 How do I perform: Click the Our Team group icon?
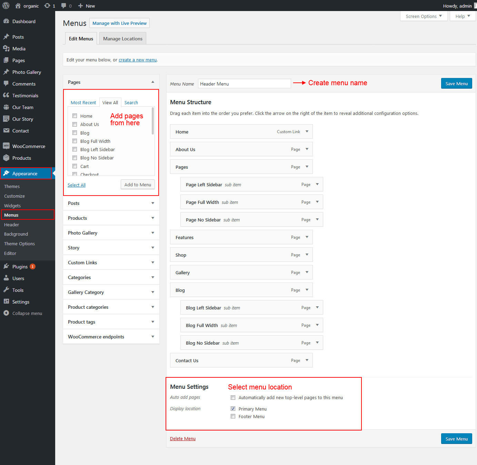pyautogui.click(x=6, y=107)
